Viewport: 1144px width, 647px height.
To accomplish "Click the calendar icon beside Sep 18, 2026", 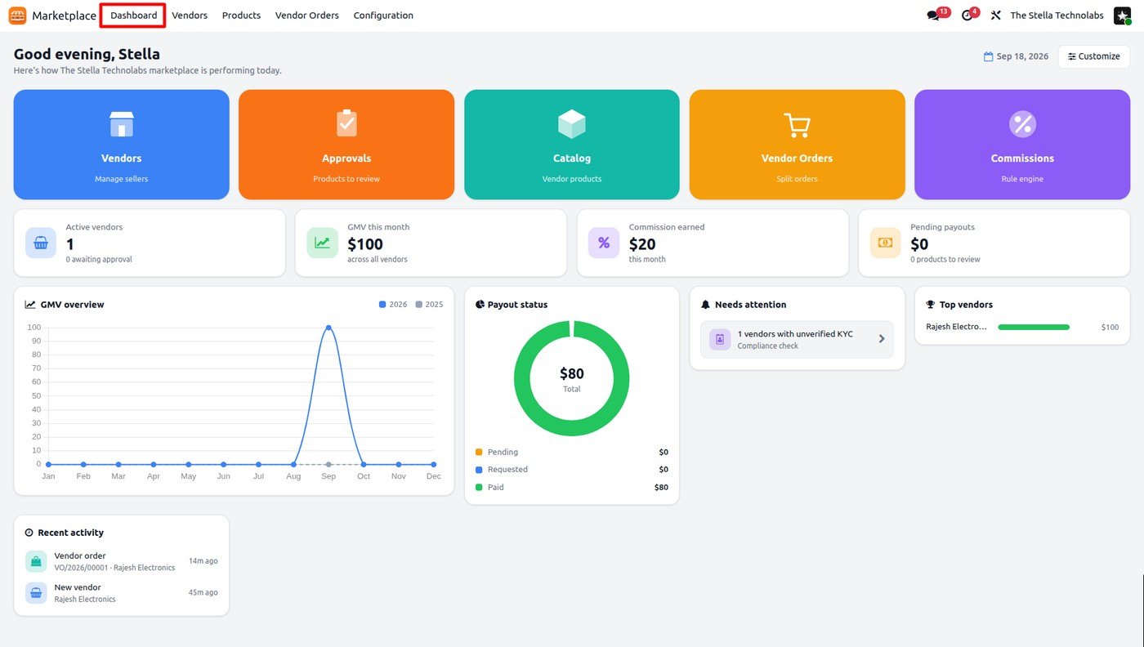I will click(988, 56).
